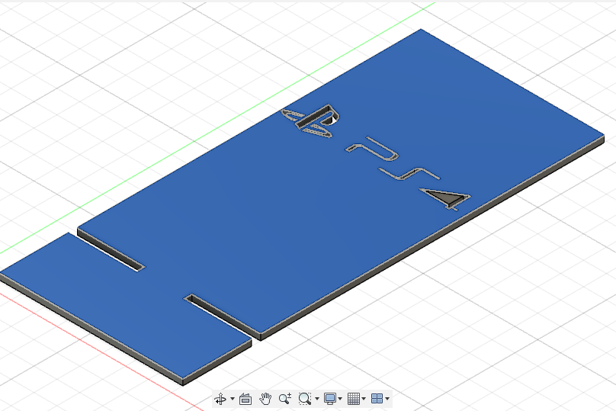
Task: Click the Viewports layout icon
Action: (x=377, y=399)
